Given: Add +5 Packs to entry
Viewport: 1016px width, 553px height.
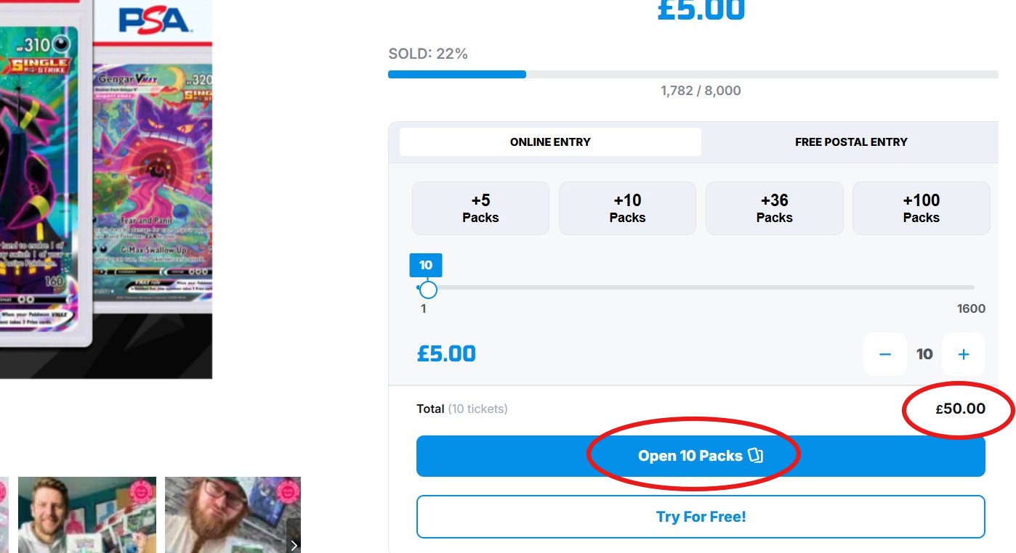Looking at the screenshot, I should click(x=480, y=208).
